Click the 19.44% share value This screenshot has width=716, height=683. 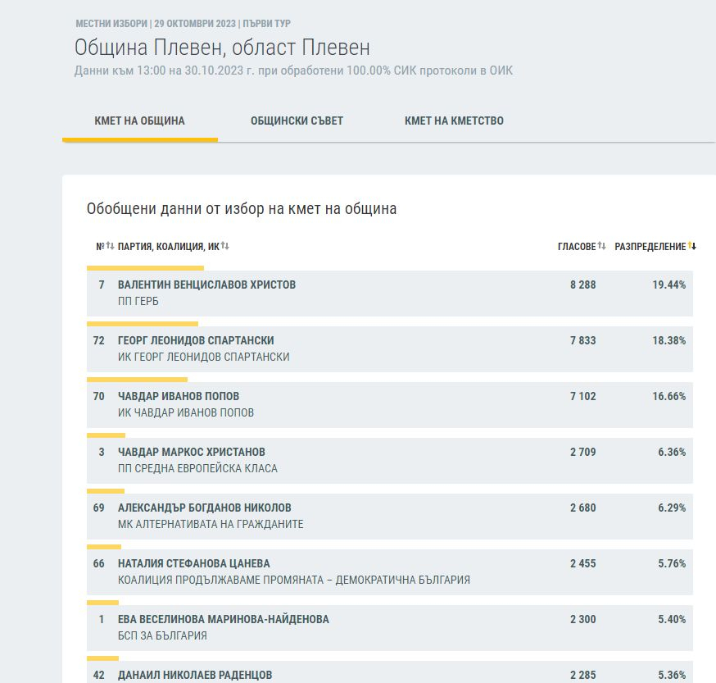click(669, 285)
